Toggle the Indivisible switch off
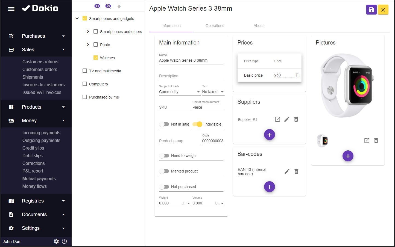This screenshot has height=247, width=395. point(197,124)
